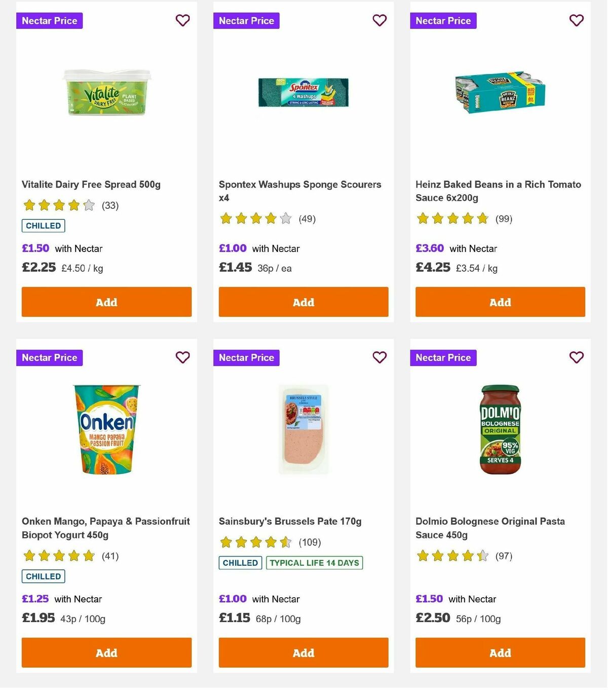Click the TYPICAL LIFE 14 DAYS badge
The image size is (608, 690).
coord(314,563)
